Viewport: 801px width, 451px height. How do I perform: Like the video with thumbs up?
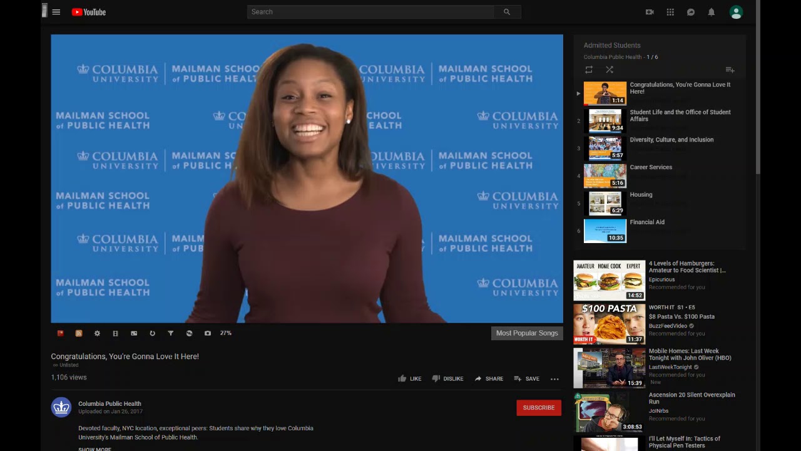point(409,378)
